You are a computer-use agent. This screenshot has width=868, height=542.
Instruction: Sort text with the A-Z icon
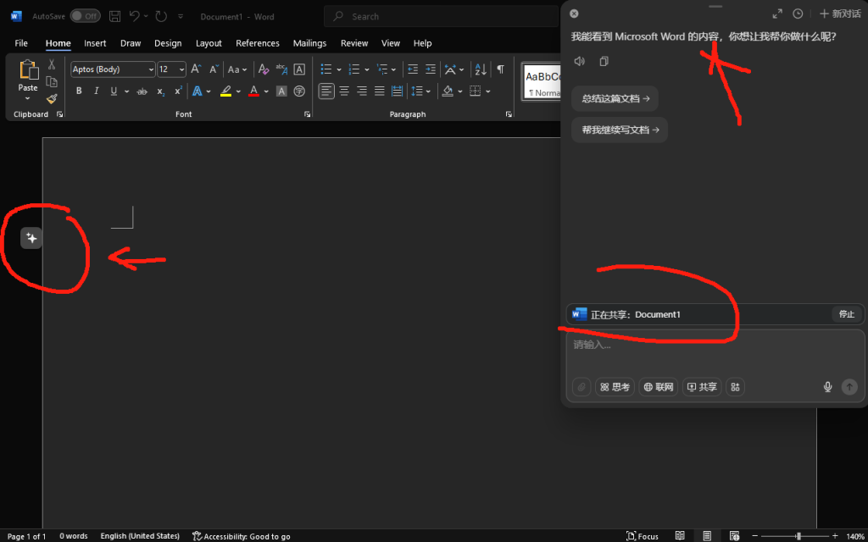coord(480,69)
